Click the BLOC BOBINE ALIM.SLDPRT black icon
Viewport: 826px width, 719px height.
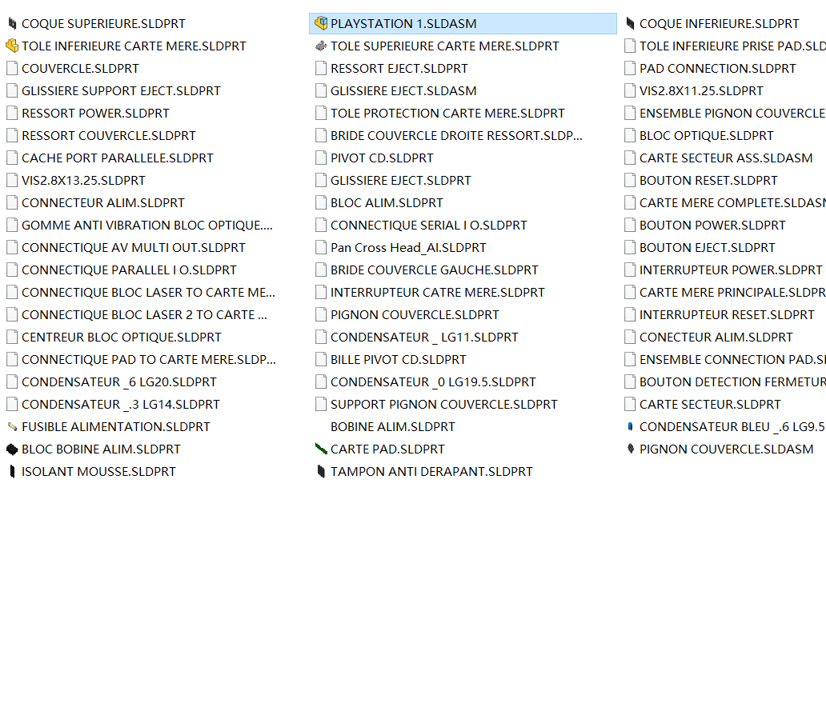coord(12,449)
